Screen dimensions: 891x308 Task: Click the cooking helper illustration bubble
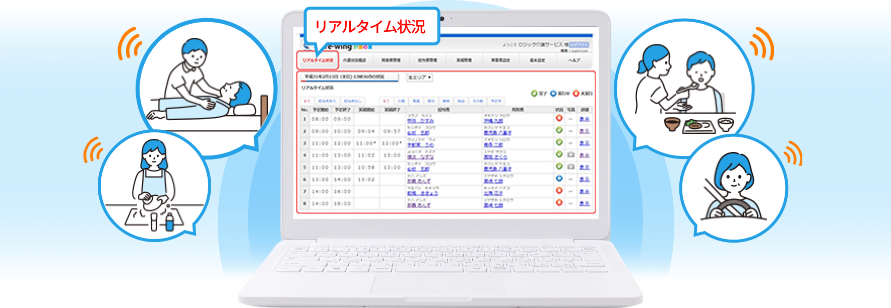[x=154, y=185]
